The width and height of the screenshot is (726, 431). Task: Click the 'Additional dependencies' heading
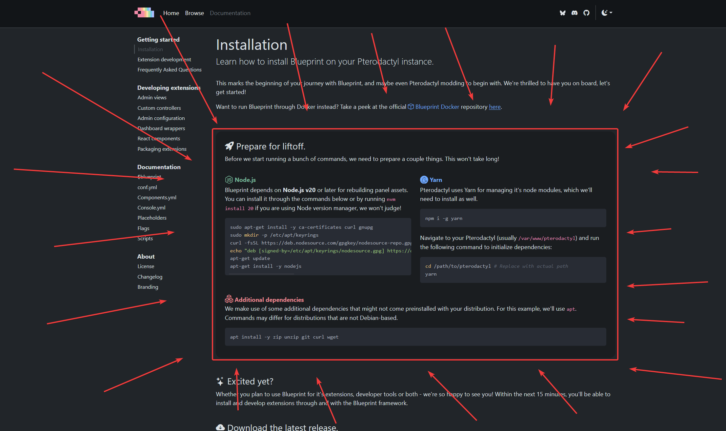point(269,300)
